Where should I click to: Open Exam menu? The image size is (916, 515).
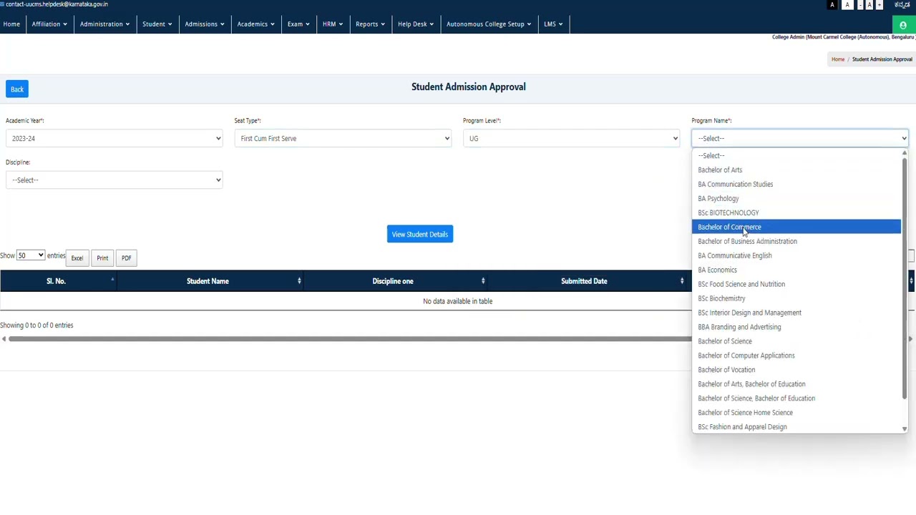(x=298, y=24)
